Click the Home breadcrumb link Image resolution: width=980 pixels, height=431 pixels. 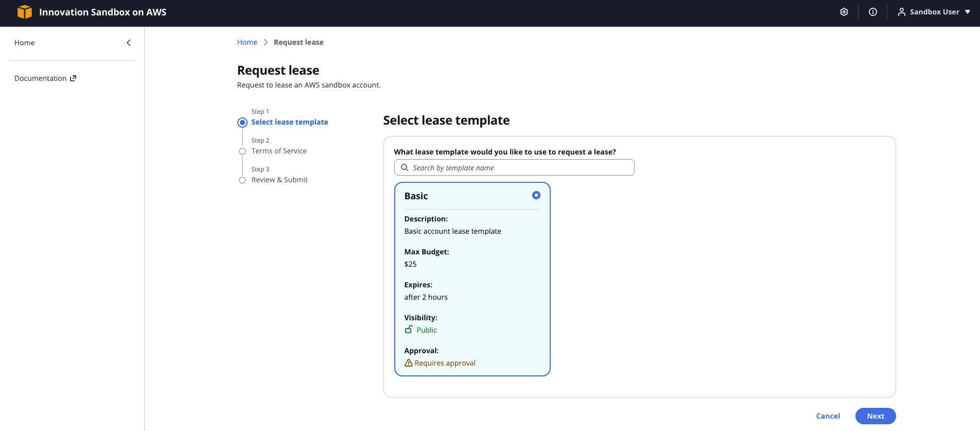(247, 42)
